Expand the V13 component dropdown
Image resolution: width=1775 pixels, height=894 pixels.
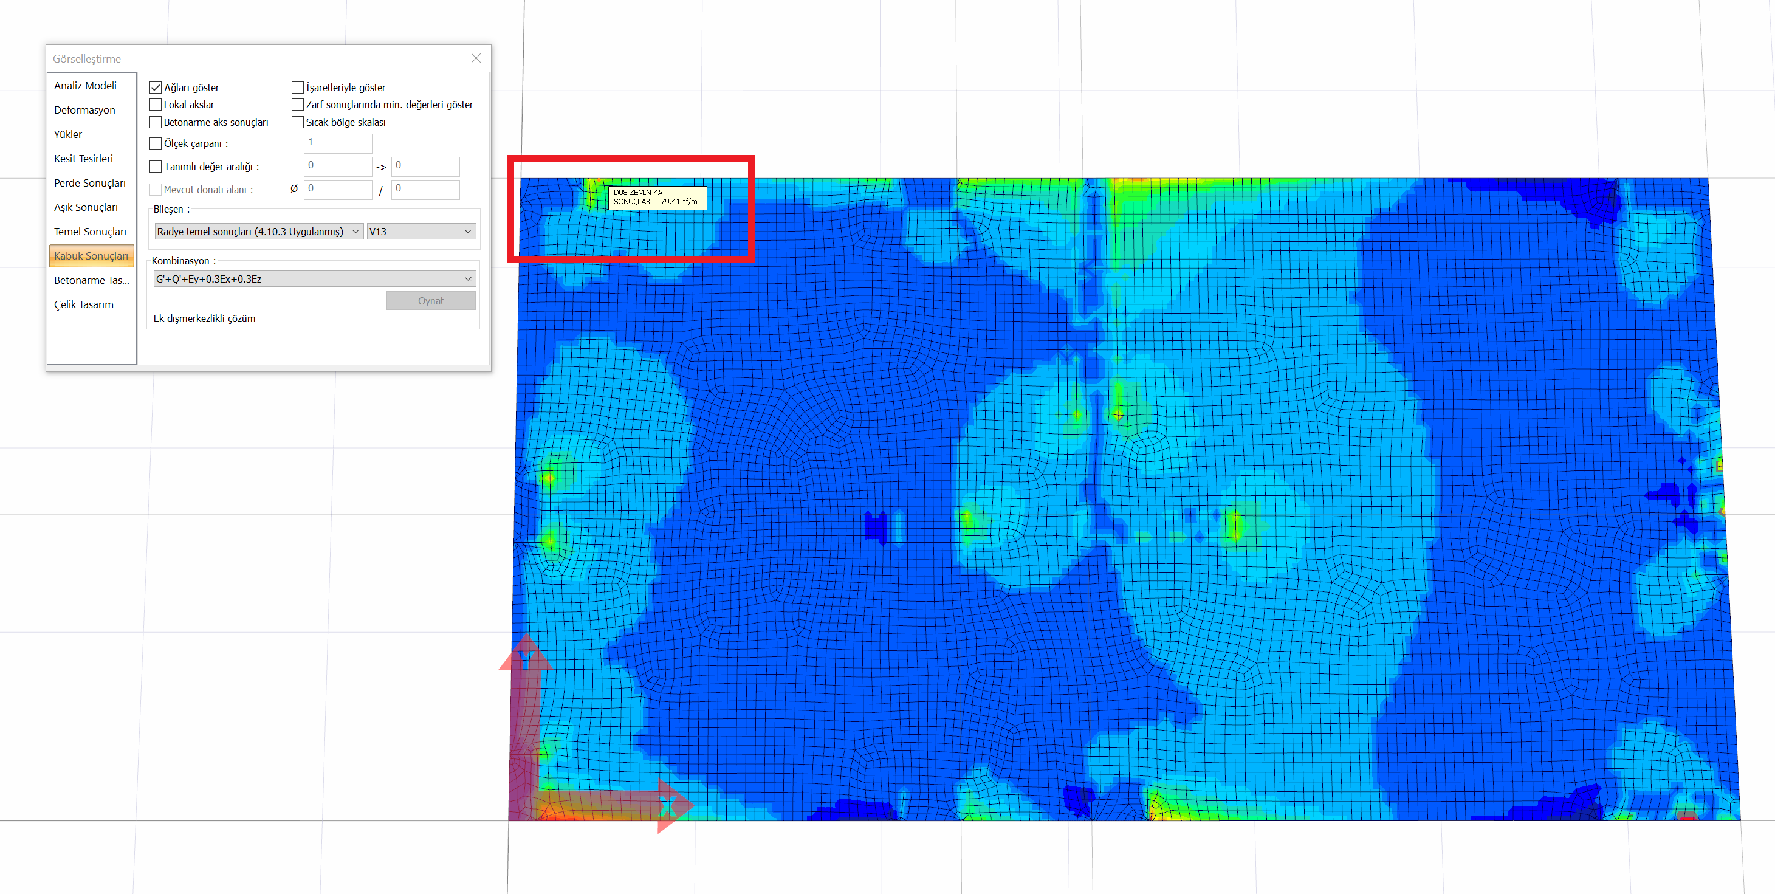pos(421,232)
